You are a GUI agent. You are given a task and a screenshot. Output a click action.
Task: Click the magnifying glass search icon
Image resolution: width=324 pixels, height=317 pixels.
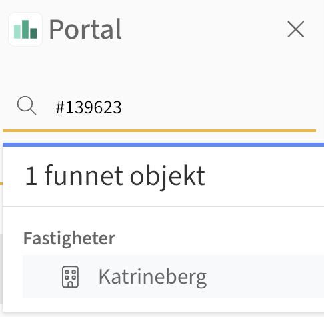coord(27,105)
